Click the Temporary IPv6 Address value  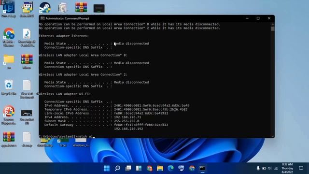[151, 109]
